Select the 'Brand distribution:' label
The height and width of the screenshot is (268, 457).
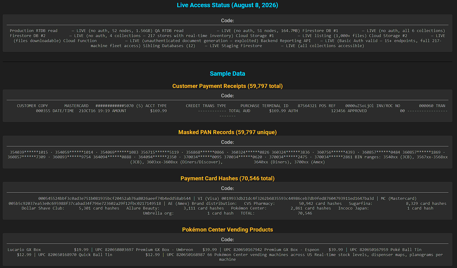tap(214, 204)
